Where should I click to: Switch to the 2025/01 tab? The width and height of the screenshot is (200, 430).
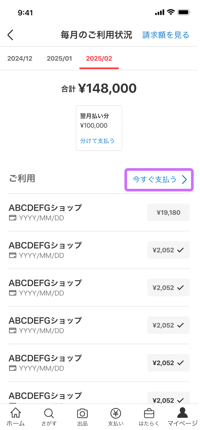[59, 59]
